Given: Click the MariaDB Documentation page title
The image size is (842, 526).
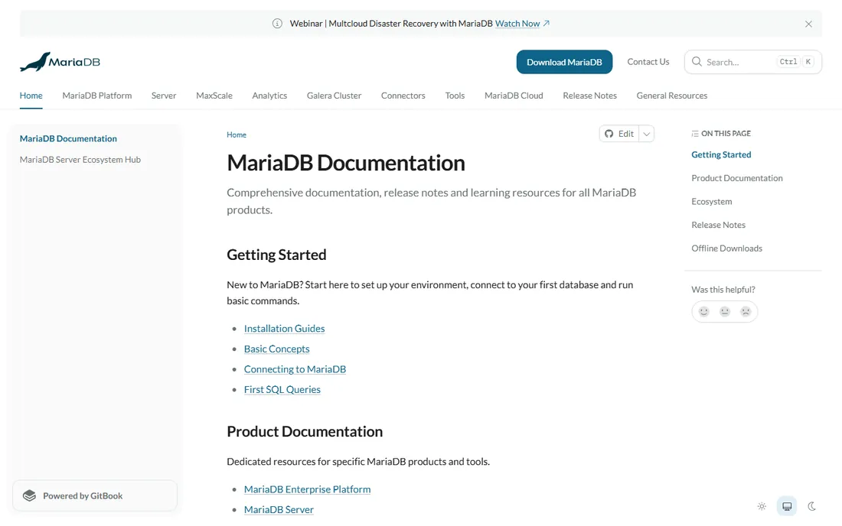Looking at the screenshot, I should click(346, 163).
